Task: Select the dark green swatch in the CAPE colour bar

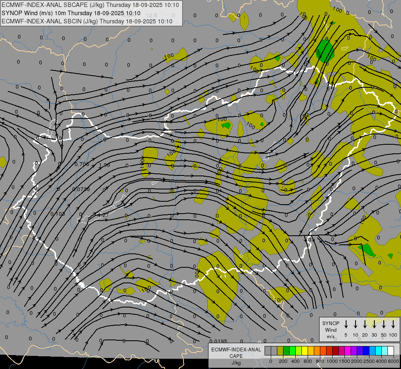Action: coord(286,351)
